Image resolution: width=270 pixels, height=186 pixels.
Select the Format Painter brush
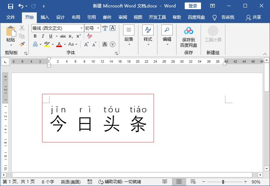pos(22,44)
